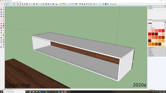This screenshot has height=93, width=166.
Task: Open the Line tool dropdown arrow
Action: pos(9,4)
